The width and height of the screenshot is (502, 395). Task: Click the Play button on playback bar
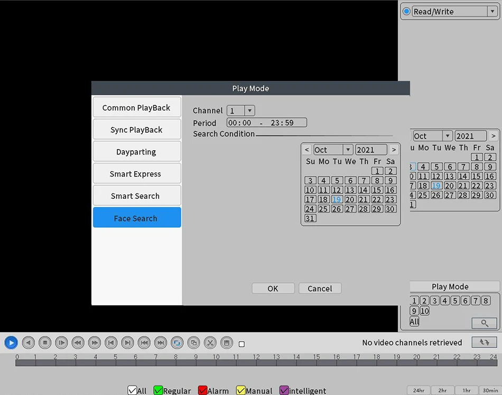click(x=11, y=343)
